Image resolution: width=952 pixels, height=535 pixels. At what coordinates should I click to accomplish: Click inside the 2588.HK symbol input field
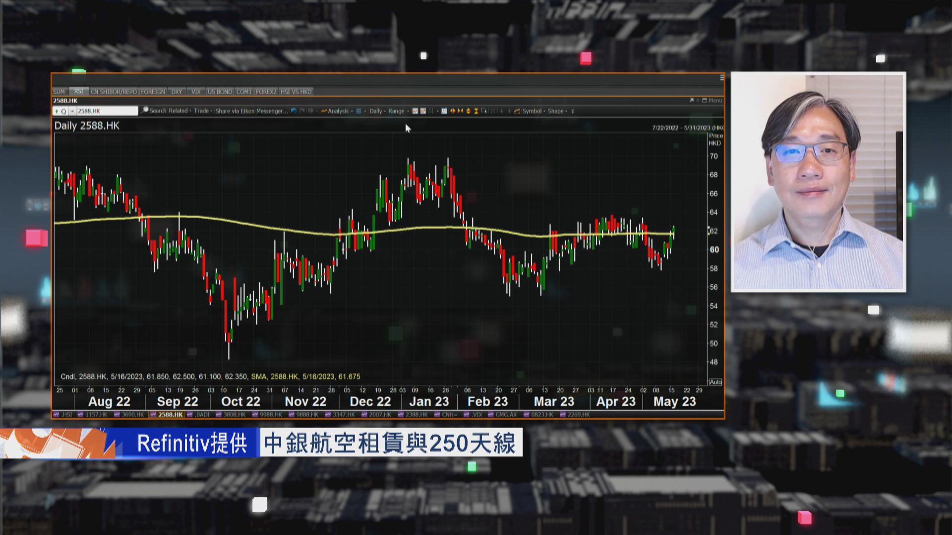click(107, 111)
